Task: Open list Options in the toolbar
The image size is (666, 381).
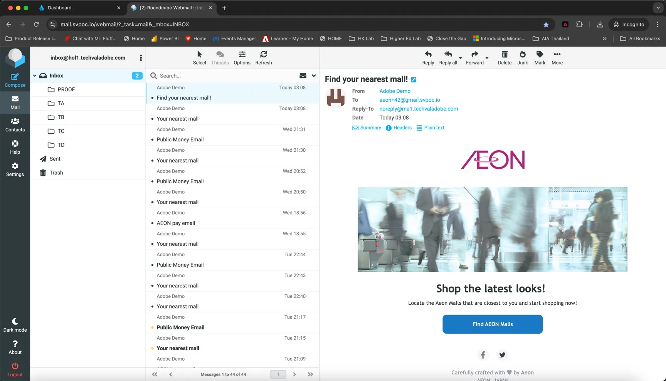Action: [x=242, y=58]
